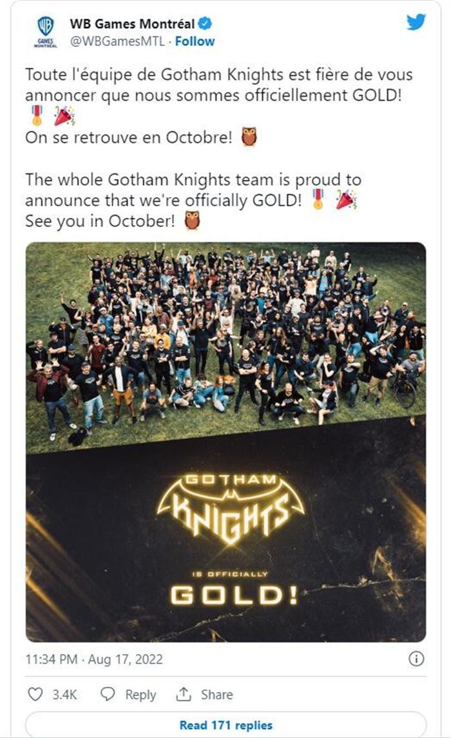Open the 11:34 PM Aug 17 timestamp
This screenshot has width=451, height=738.
point(94,659)
